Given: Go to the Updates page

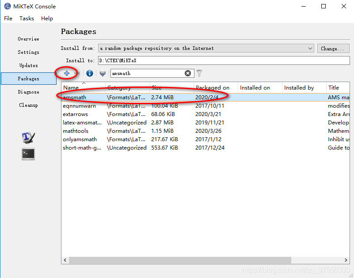Looking at the screenshot, I should point(28,65).
